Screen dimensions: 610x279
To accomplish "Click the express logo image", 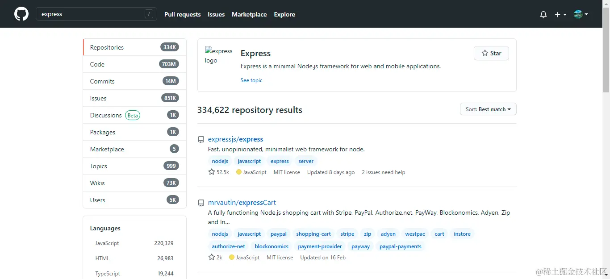I will coord(218,56).
